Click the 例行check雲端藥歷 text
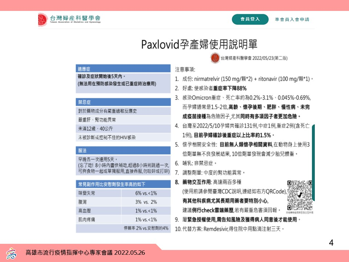349x262 pixels. click(213, 210)
